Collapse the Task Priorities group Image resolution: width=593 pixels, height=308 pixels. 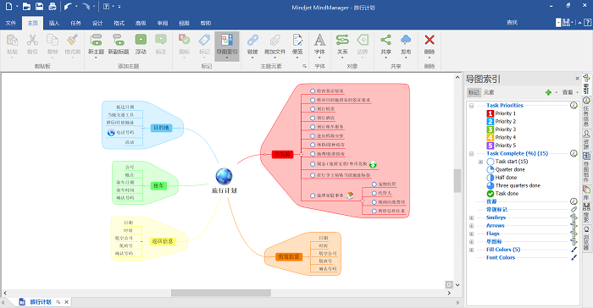pyautogui.click(x=472, y=106)
